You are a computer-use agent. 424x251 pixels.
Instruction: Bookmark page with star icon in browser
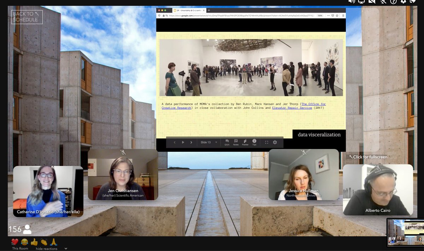(337, 16)
